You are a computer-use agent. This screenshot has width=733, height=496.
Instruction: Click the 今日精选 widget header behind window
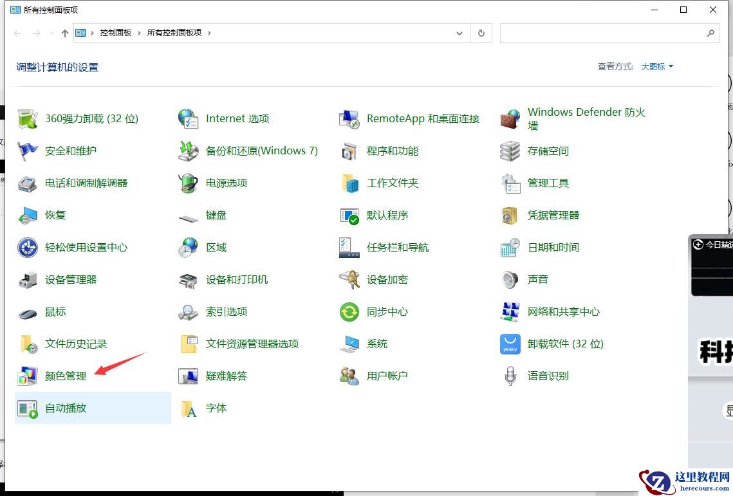pyautogui.click(x=713, y=244)
